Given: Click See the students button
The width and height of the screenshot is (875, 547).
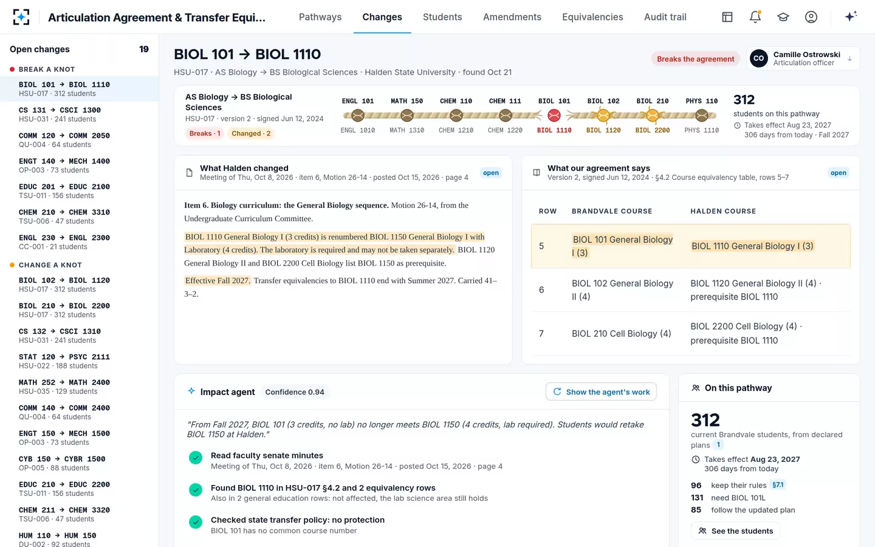Looking at the screenshot, I should click(x=735, y=531).
